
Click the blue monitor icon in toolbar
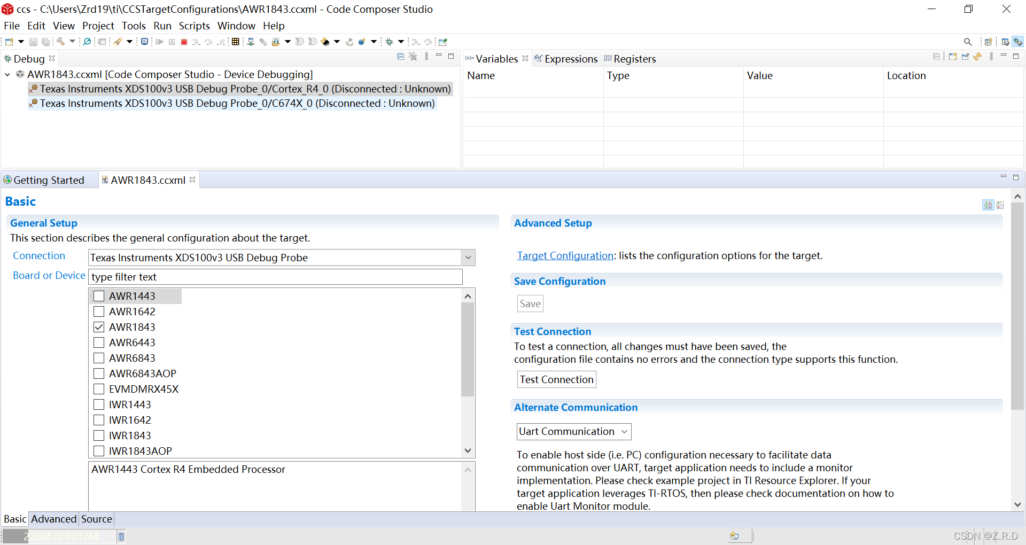pos(144,42)
